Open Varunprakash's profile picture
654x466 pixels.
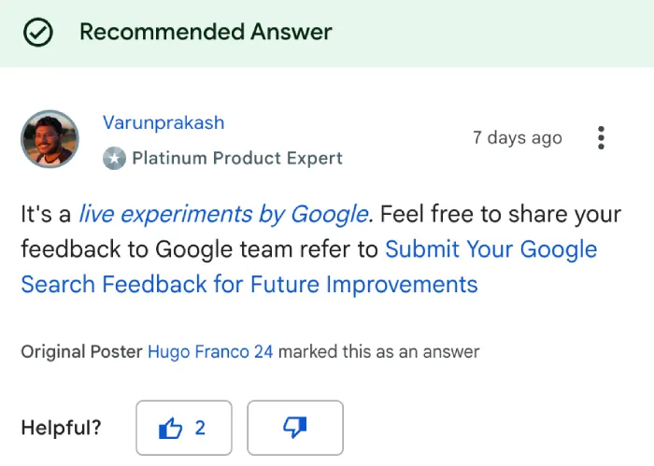coord(50,139)
